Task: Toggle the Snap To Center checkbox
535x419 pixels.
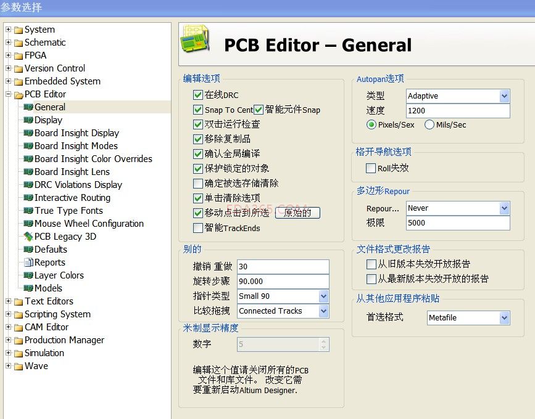Action: 198,110
